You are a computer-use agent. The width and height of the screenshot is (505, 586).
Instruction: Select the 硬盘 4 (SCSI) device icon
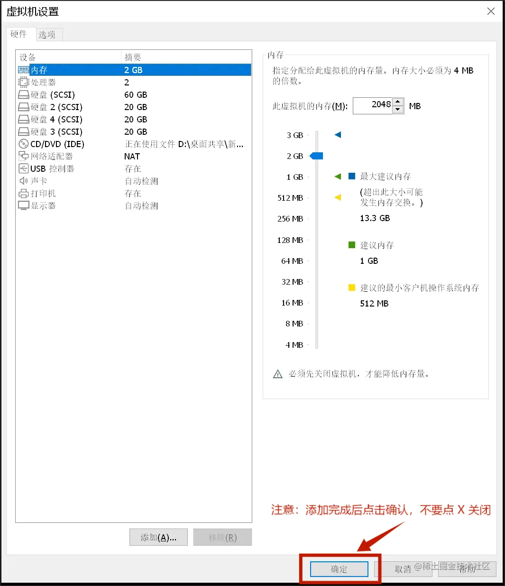point(23,119)
